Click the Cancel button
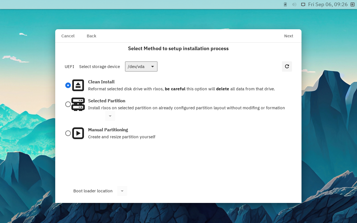The width and height of the screenshot is (357, 223). click(x=68, y=36)
